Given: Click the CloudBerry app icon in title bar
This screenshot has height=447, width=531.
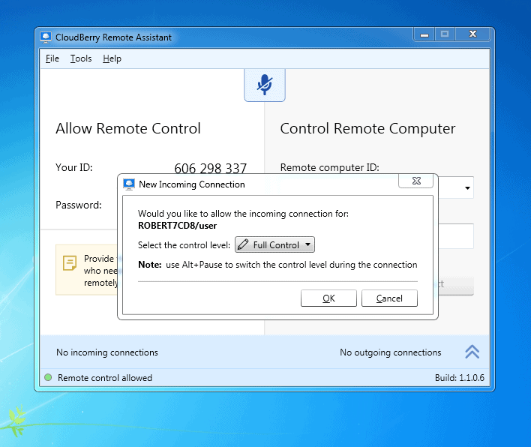Looking at the screenshot, I should pyautogui.click(x=46, y=37).
